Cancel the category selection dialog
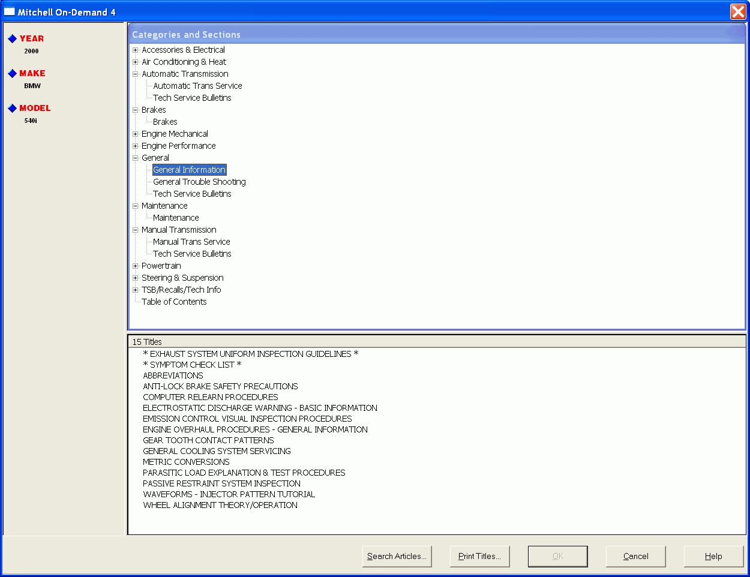Viewport: 750px width, 577px height. click(x=636, y=557)
